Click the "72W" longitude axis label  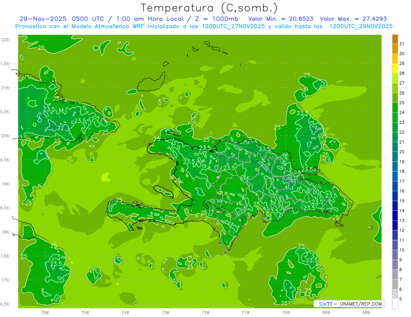tap(206, 312)
